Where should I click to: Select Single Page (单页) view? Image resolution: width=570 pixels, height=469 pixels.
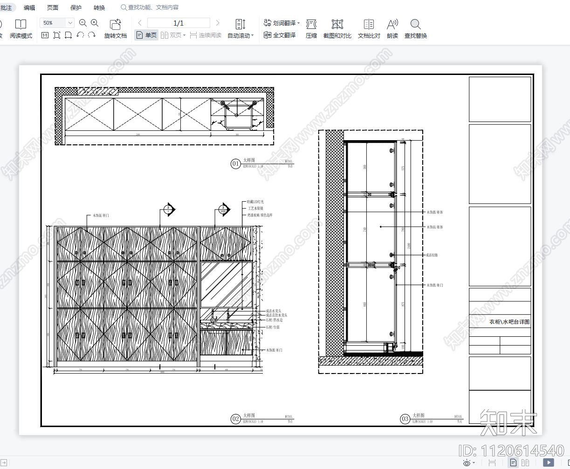146,35
